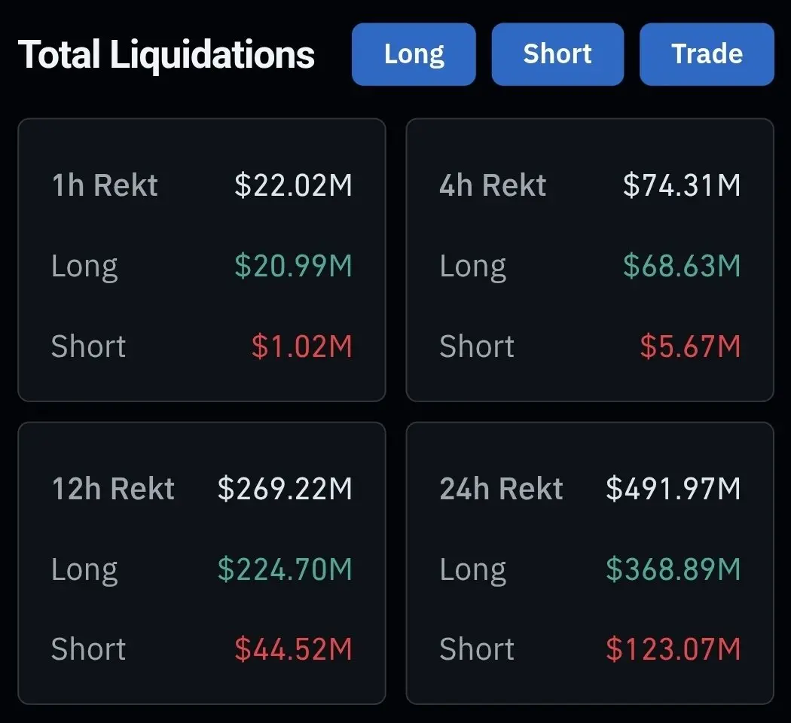
Task: Click the 24h Rekt label
Action: (502, 489)
